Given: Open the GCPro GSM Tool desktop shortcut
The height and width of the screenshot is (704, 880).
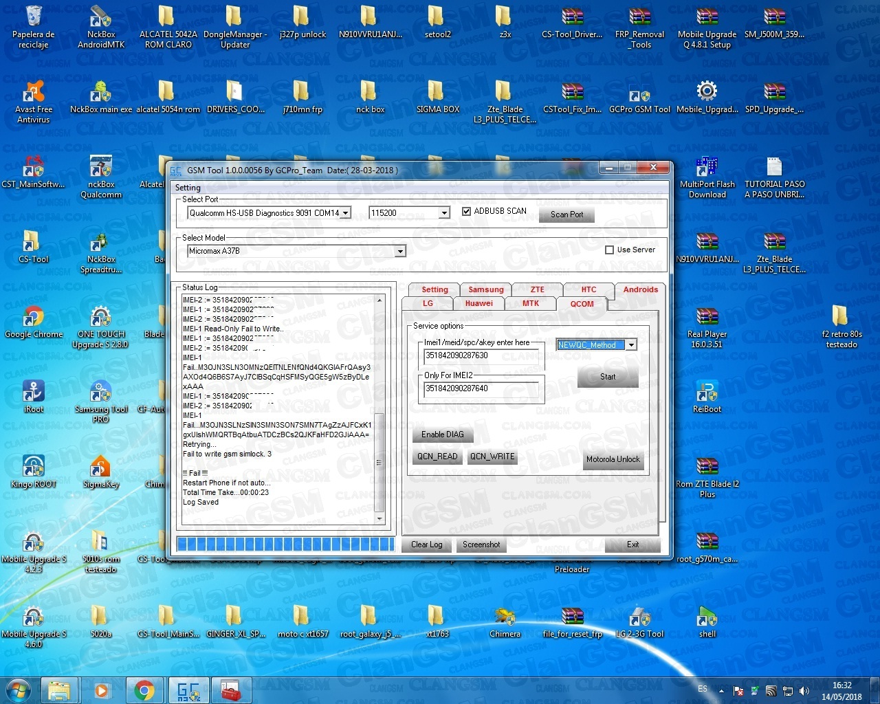Looking at the screenshot, I should pos(639,98).
